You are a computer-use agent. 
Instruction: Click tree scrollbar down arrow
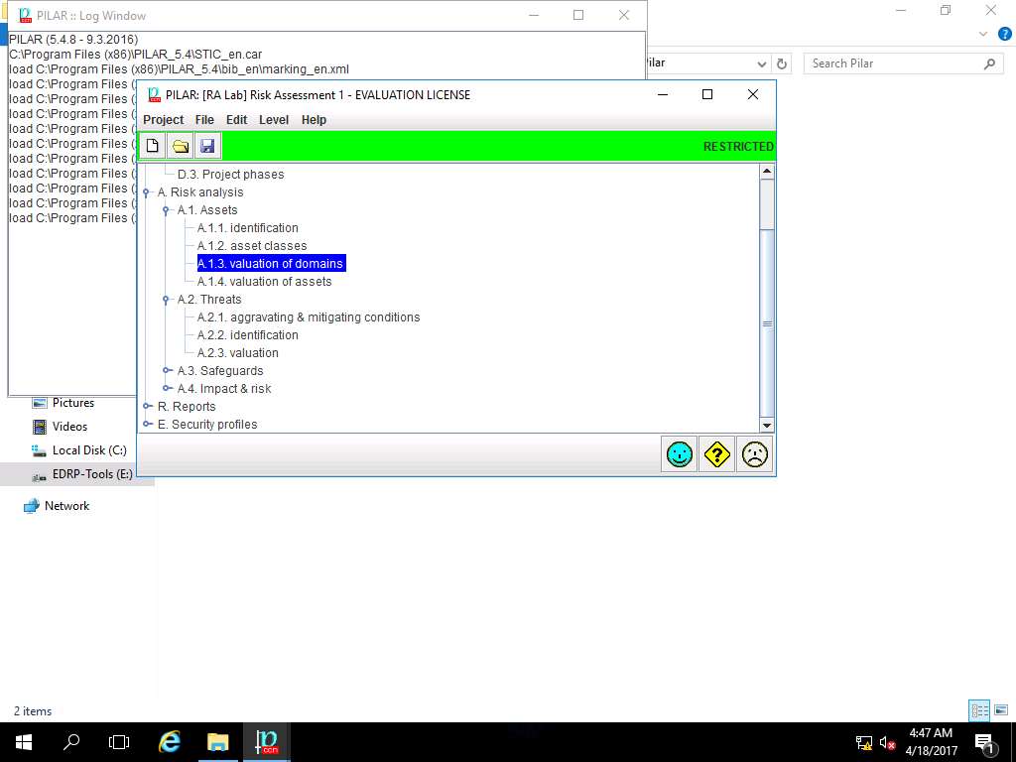[x=767, y=426]
